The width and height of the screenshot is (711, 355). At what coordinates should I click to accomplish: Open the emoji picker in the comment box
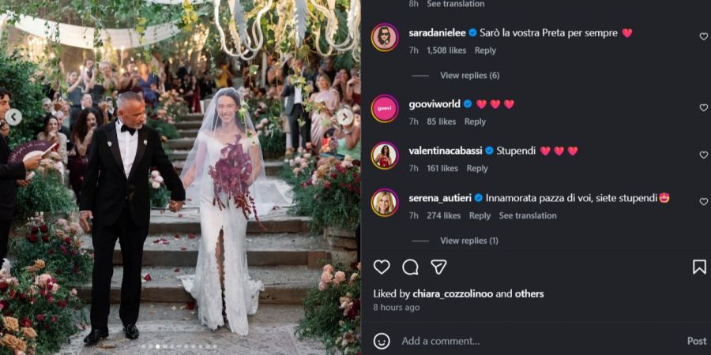point(382,341)
